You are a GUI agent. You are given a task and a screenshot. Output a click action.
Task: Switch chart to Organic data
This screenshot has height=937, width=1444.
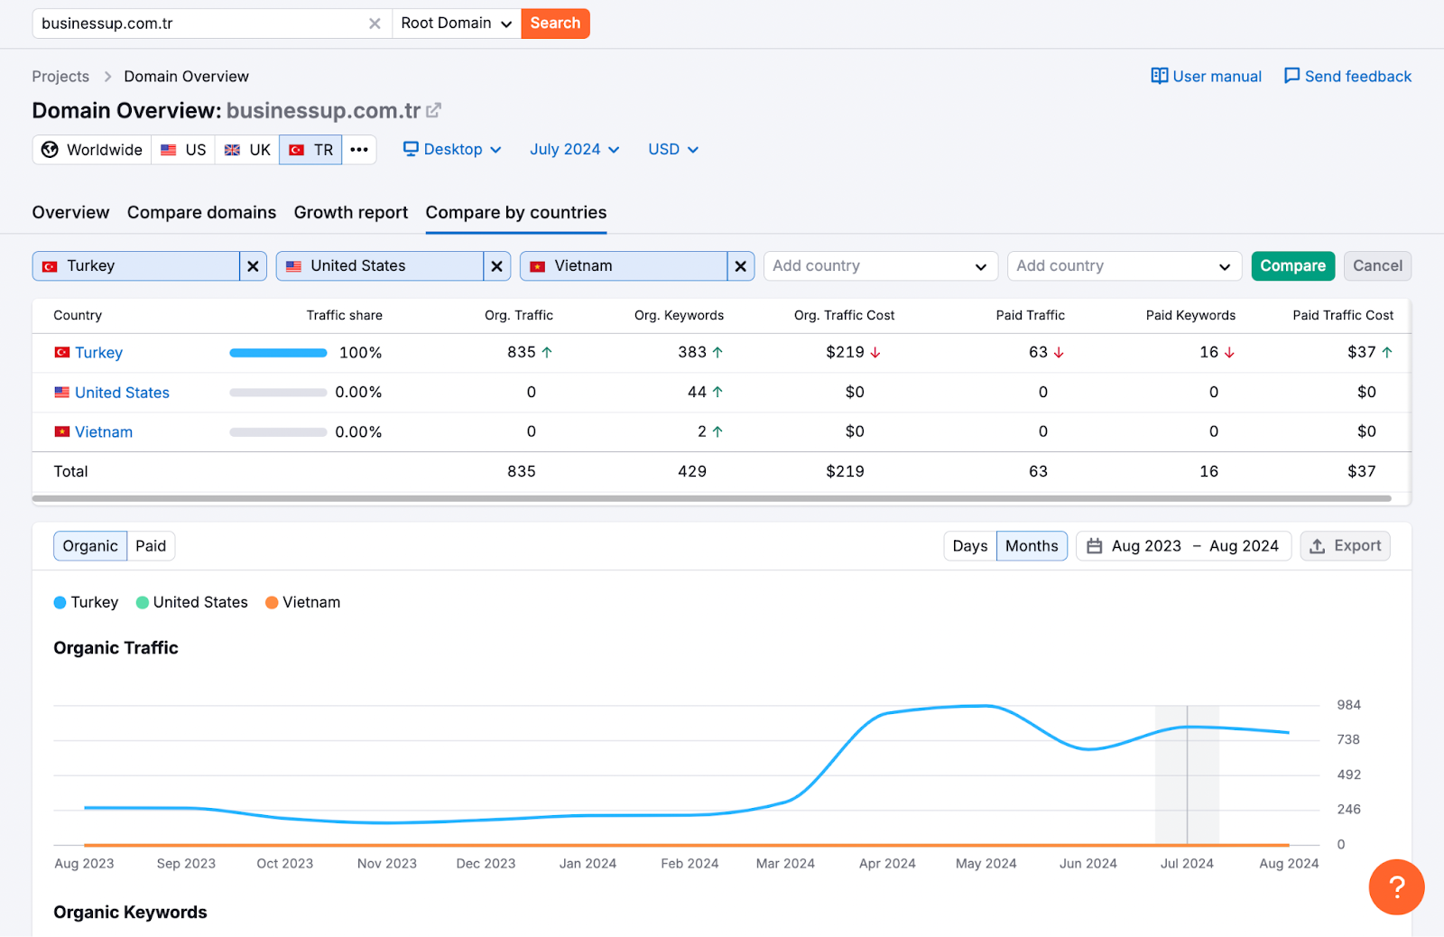[x=90, y=546]
